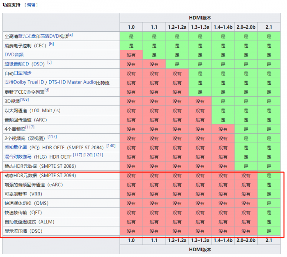The height and width of the screenshot is (257, 287).
Task: Click footnote [d] after CEC命令列表
Action: (47, 90)
